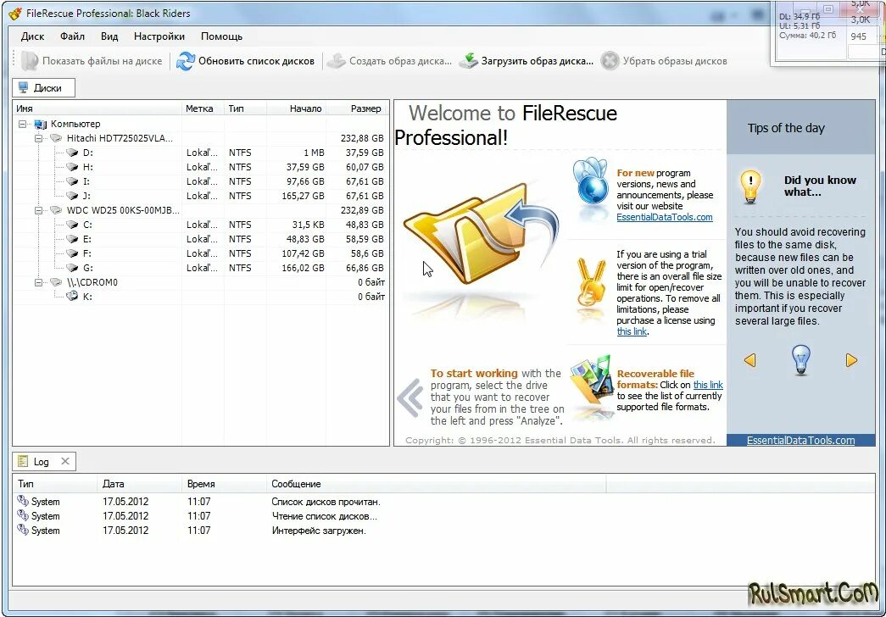Click recoverable file formats 'this link'

pyautogui.click(x=708, y=385)
